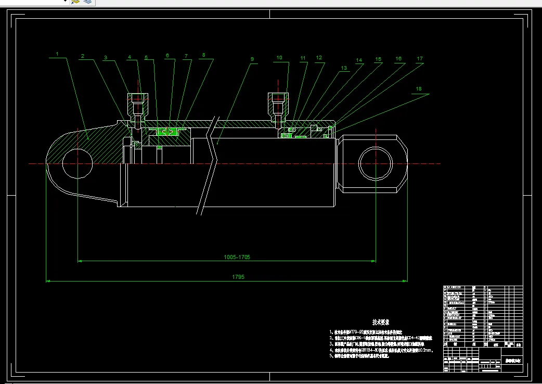Click the left mounting eye circle
Screen dimensions: 542x384
click(78, 163)
